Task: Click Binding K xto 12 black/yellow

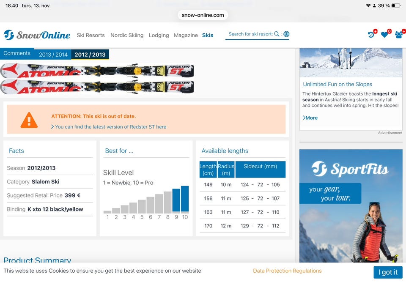Action: tap(45, 209)
